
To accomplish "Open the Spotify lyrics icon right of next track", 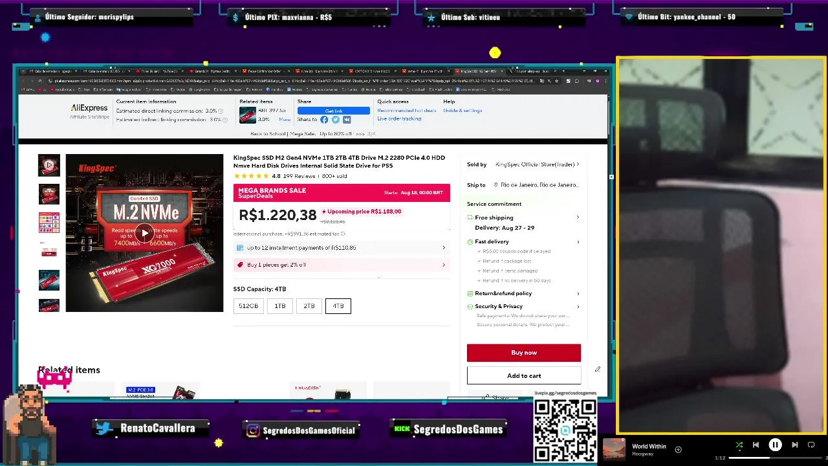I will [811, 445].
